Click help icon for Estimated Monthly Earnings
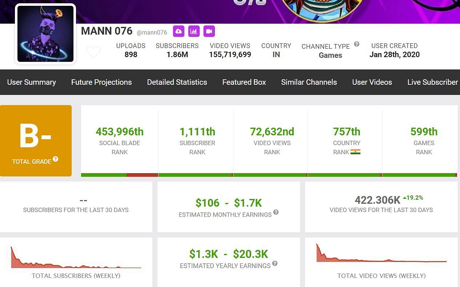The height and width of the screenshot is (287, 460). click(x=276, y=212)
